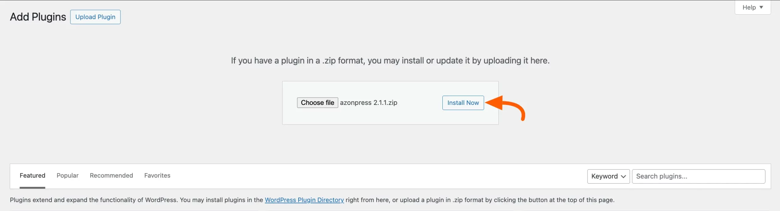Open the Recommended plugins tab
Screen dimensions: 780x211
click(x=111, y=175)
